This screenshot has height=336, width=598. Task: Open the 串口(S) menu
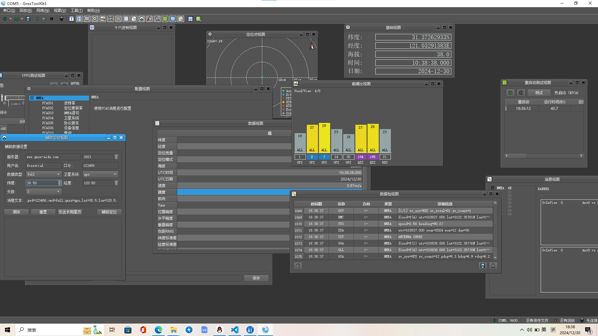(9, 11)
